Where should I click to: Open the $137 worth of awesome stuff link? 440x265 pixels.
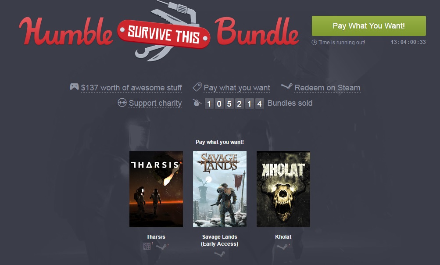[131, 88]
